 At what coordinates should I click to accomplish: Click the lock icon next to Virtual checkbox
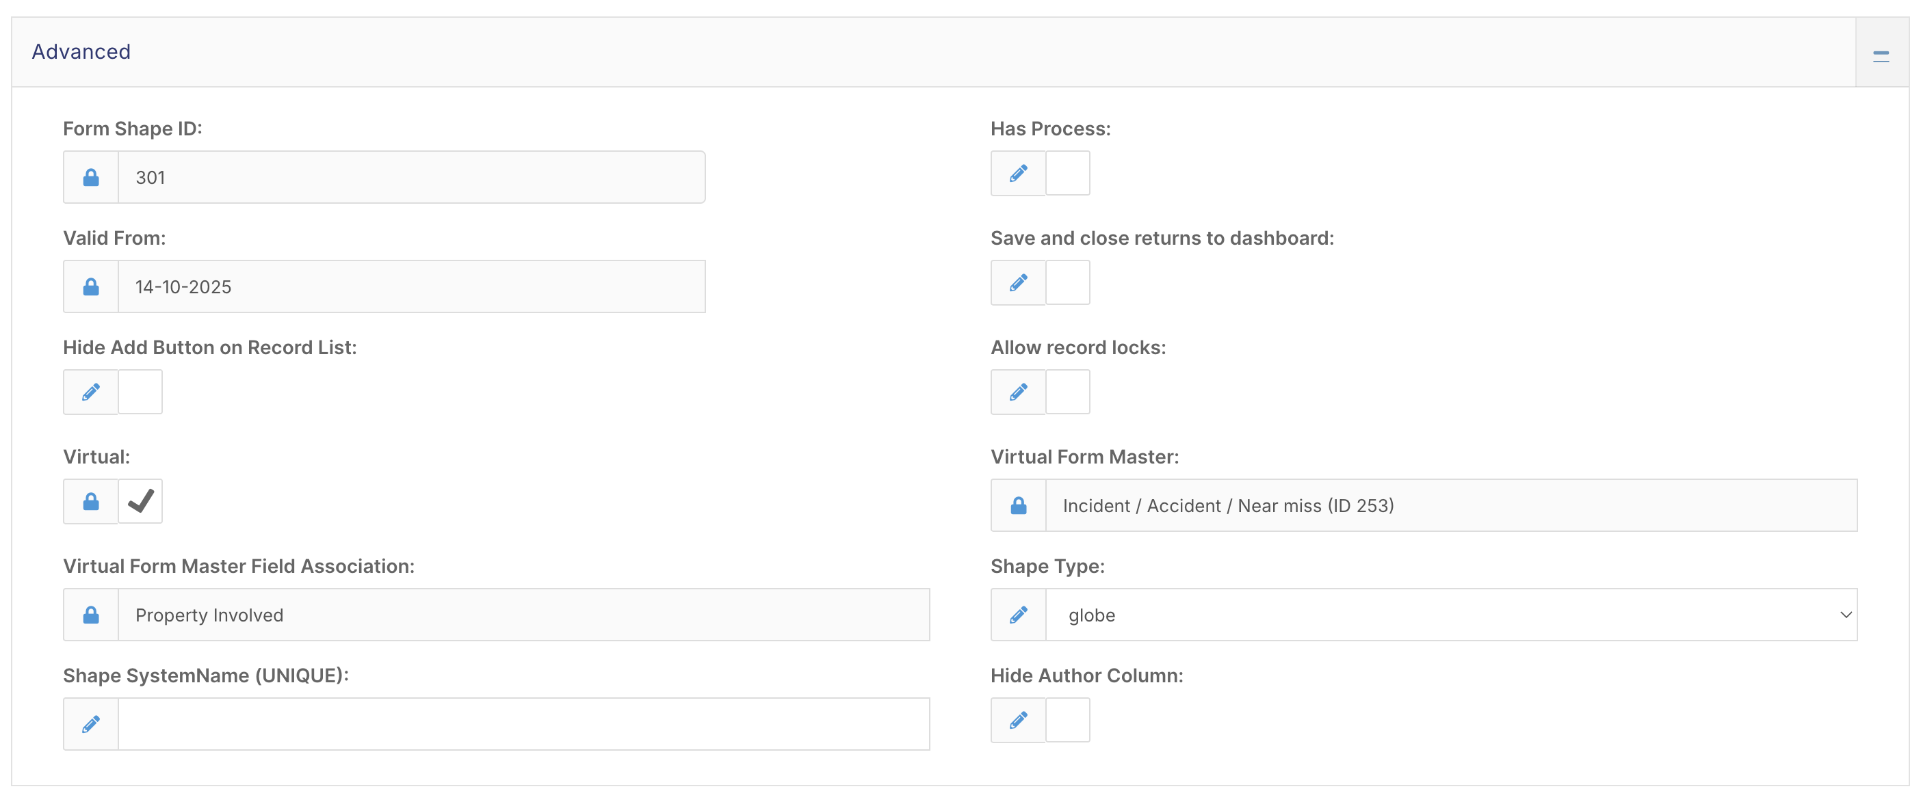coord(91,502)
